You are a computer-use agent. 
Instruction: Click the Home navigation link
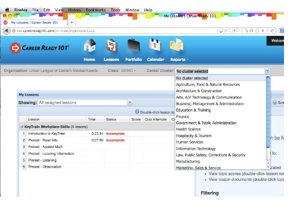coord(89,60)
